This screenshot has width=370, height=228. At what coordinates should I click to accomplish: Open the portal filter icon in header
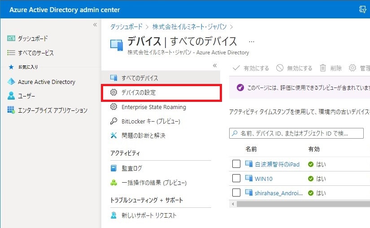click(363, 9)
